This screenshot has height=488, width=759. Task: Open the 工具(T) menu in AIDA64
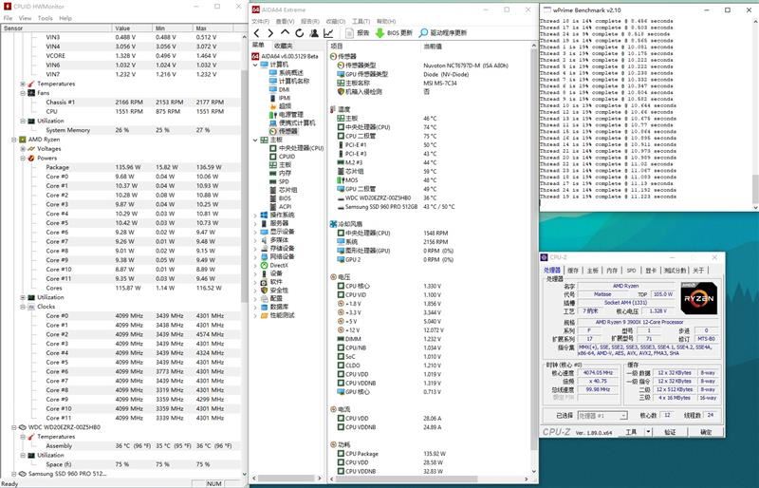[361, 21]
